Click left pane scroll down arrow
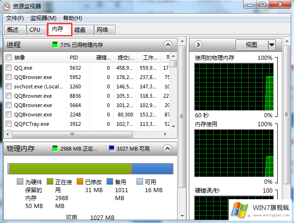 tap(182, 216)
